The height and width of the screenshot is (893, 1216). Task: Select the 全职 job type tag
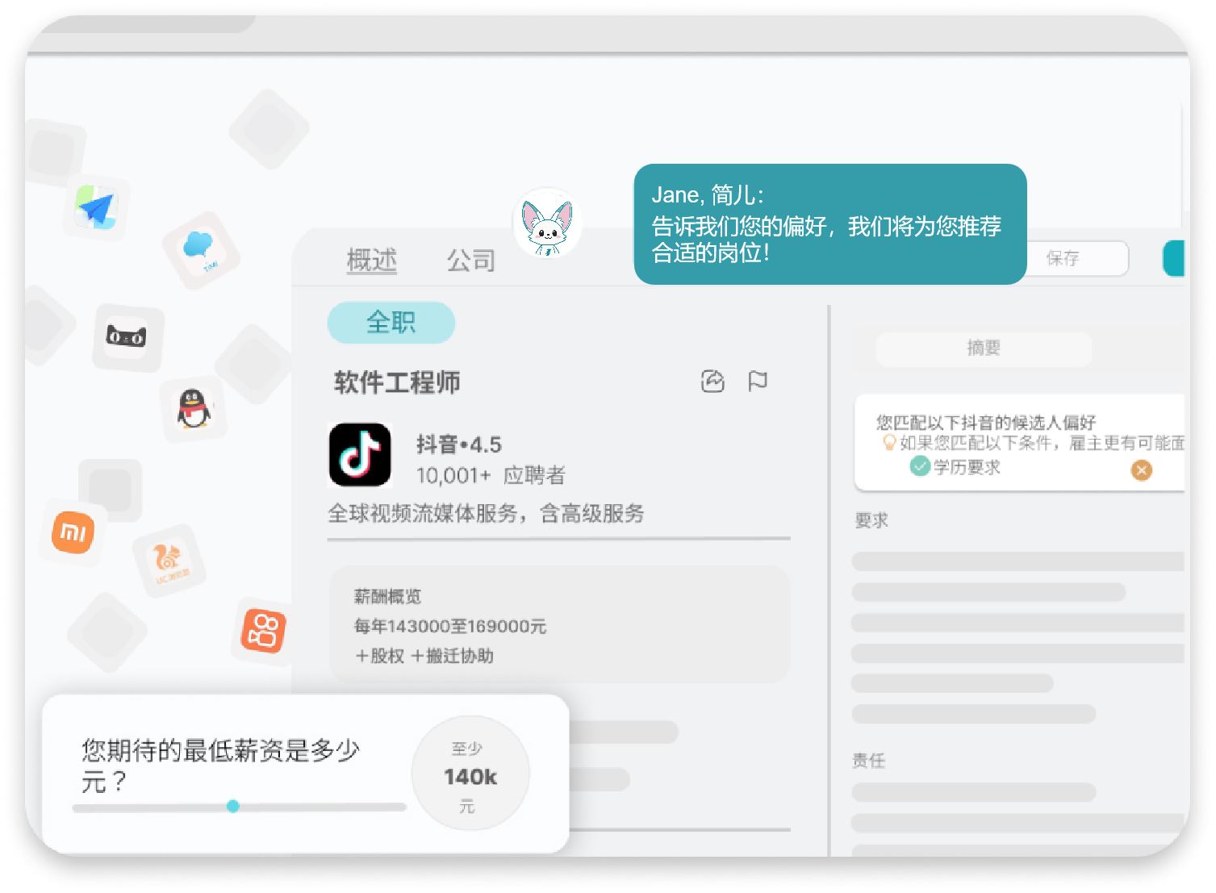click(x=391, y=323)
